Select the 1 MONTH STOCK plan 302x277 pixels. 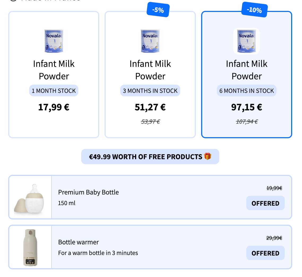click(54, 74)
